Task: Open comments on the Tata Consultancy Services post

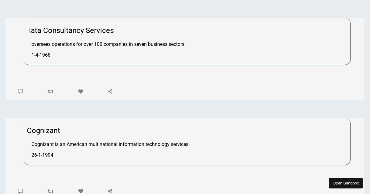Action: (x=20, y=91)
